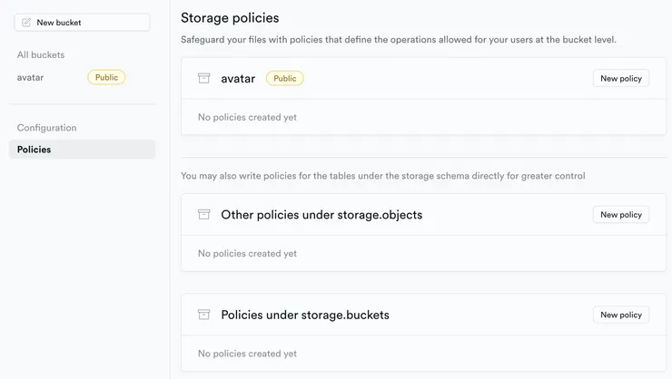The image size is (672, 379).
Task: Click the empty policies message under storage.buckets
Action: tap(247, 354)
